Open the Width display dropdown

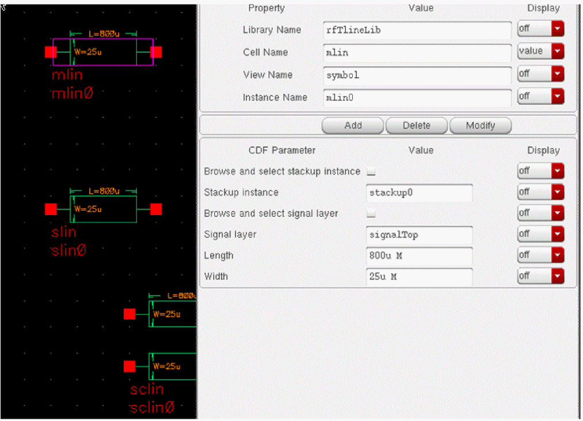[x=557, y=277]
